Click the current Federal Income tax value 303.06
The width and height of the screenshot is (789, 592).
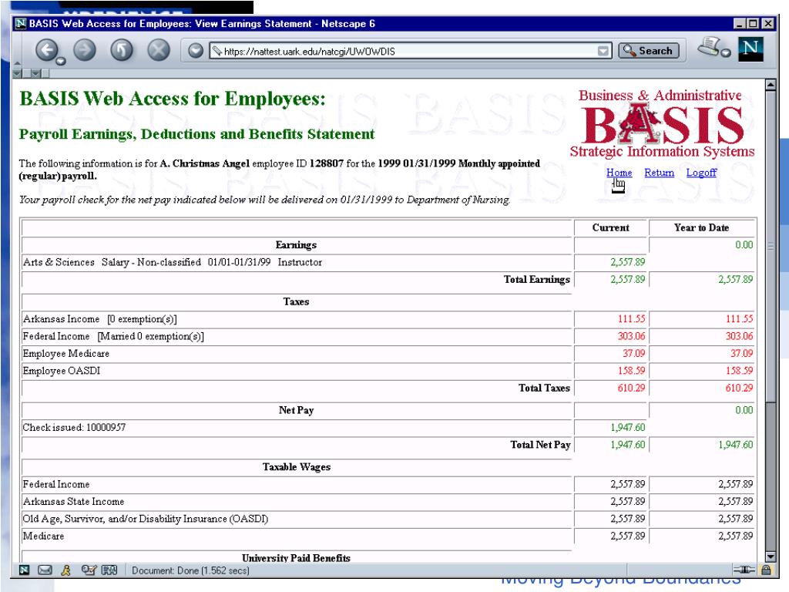point(631,336)
